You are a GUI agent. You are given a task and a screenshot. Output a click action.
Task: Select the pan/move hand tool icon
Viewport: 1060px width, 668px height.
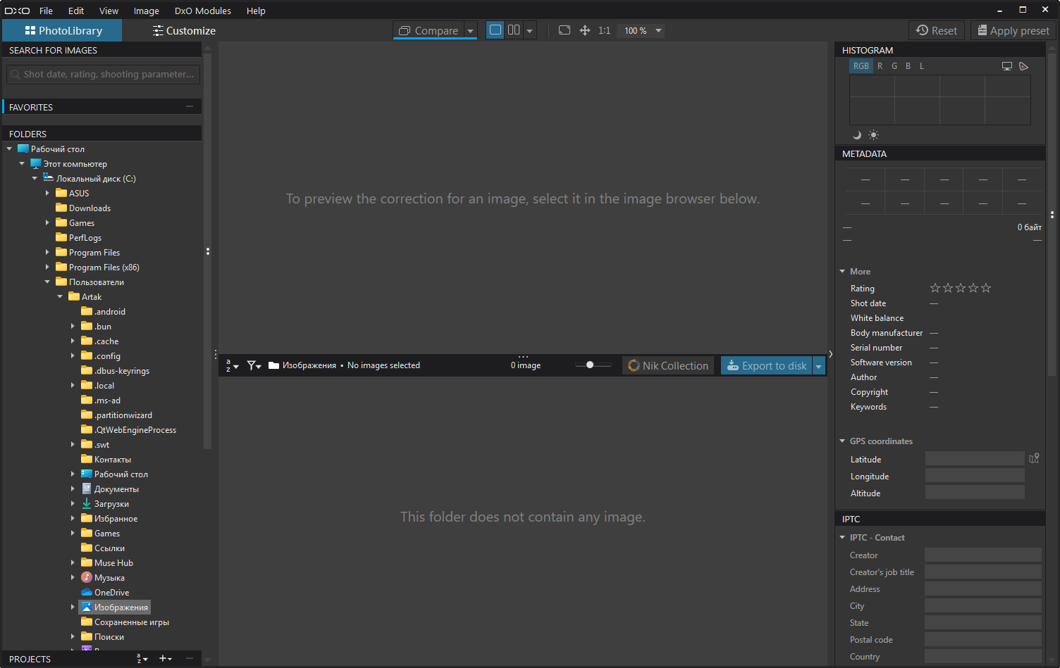[x=584, y=30]
